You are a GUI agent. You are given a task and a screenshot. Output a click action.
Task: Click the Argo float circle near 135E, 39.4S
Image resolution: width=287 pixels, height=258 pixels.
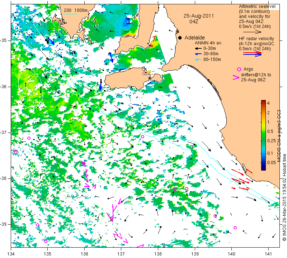(x=46, y=242)
